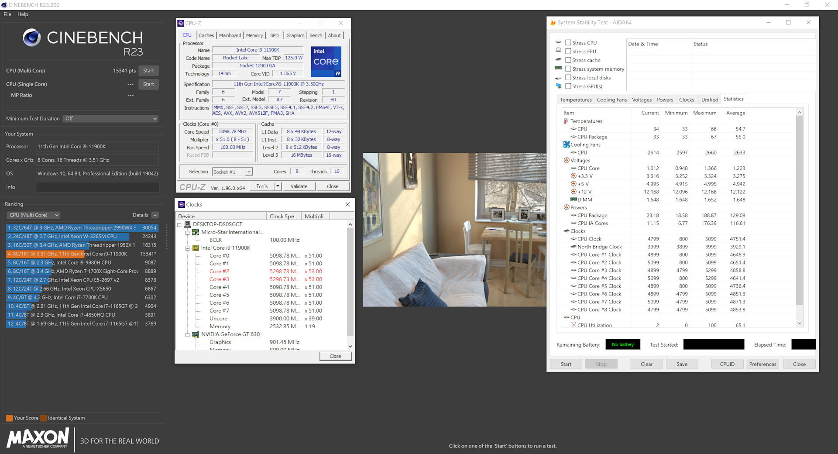Click the Validate button in CPU-Z
838x454 pixels.
pyautogui.click(x=299, y=186)
